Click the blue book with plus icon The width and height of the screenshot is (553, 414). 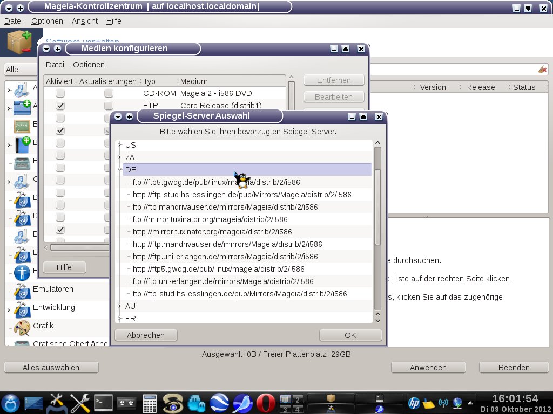(22, 144)
